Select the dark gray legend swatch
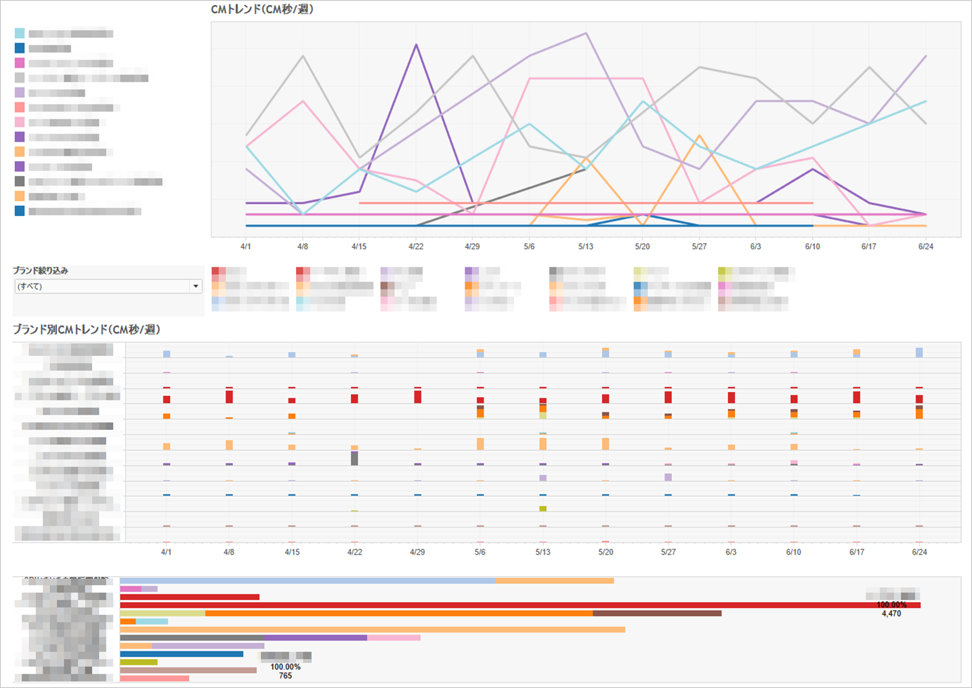 point(20,181)
